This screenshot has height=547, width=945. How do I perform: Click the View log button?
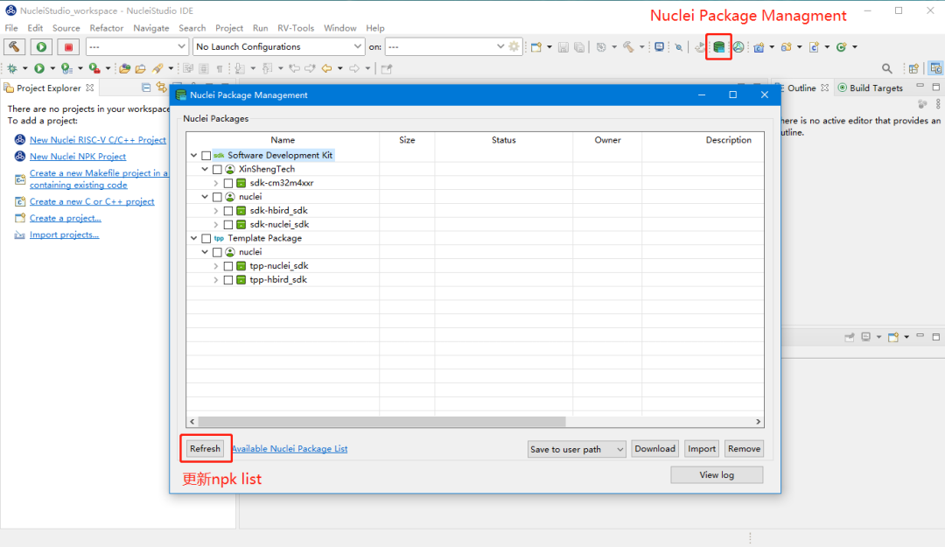(717, 475)
